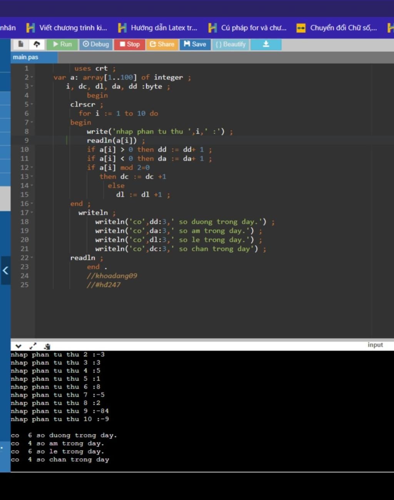The image size is (394, 500).
Task: Click the cloud upload file icon
Action: coord(37,44)
